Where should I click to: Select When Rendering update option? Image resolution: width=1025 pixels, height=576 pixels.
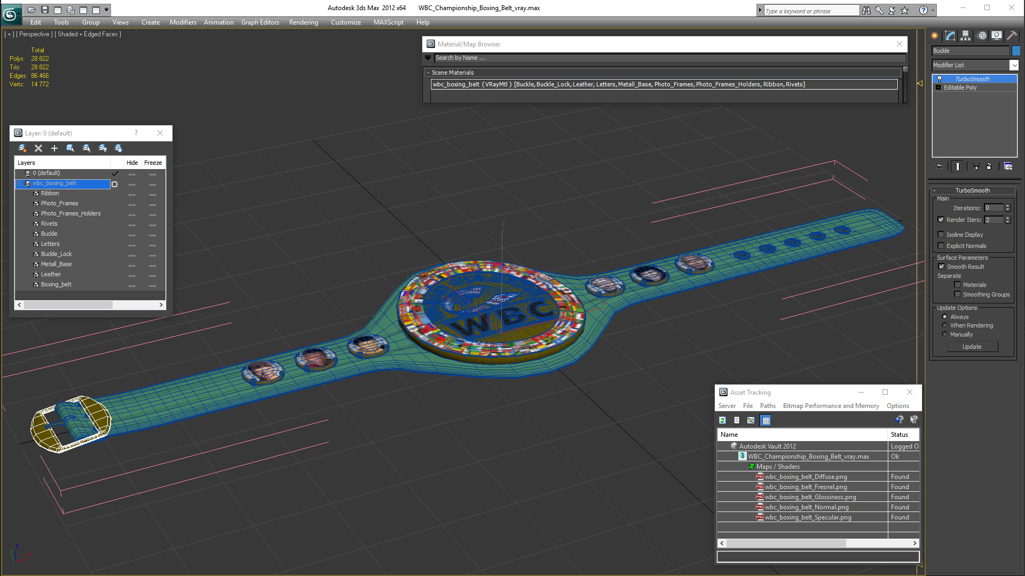(944, 325)
